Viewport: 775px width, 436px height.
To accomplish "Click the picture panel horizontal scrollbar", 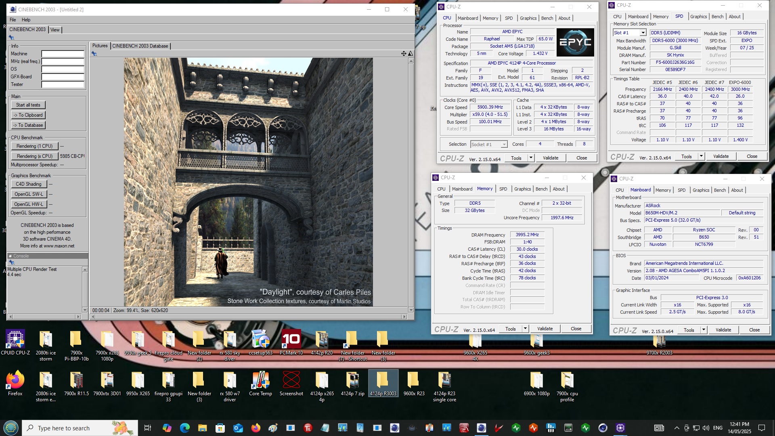I will [249, 317].
